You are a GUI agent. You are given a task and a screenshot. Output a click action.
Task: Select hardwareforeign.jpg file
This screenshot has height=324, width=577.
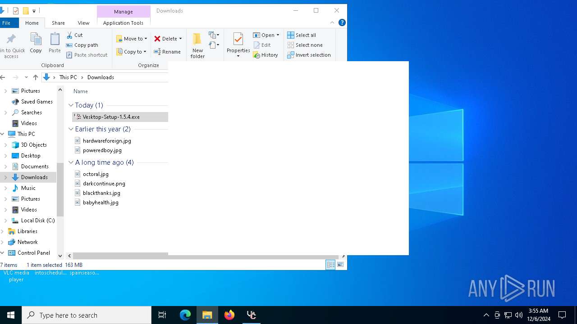(107, 141)
